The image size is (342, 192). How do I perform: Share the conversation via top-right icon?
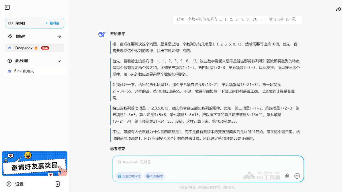coord(338,9)
